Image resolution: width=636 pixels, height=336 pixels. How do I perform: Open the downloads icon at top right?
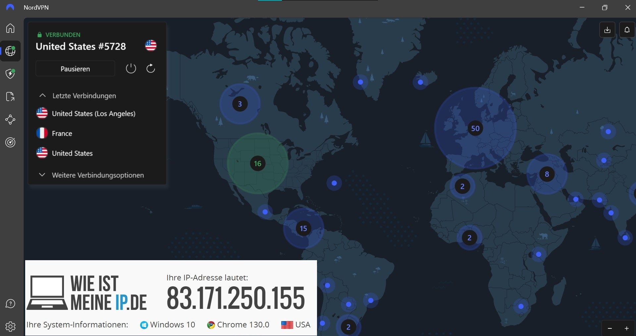[607, 30]
